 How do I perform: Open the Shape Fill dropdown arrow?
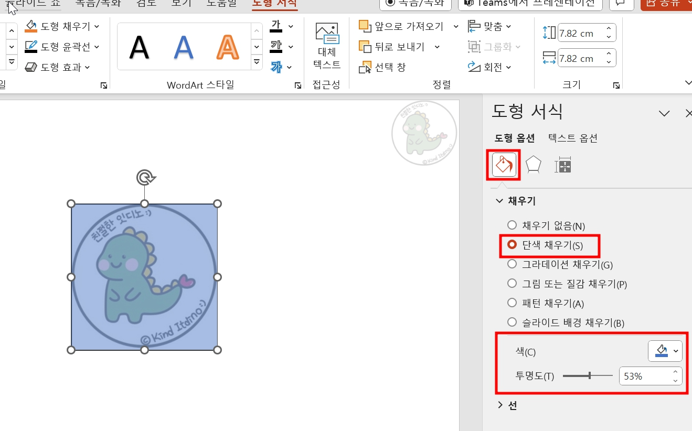point(97,26)
